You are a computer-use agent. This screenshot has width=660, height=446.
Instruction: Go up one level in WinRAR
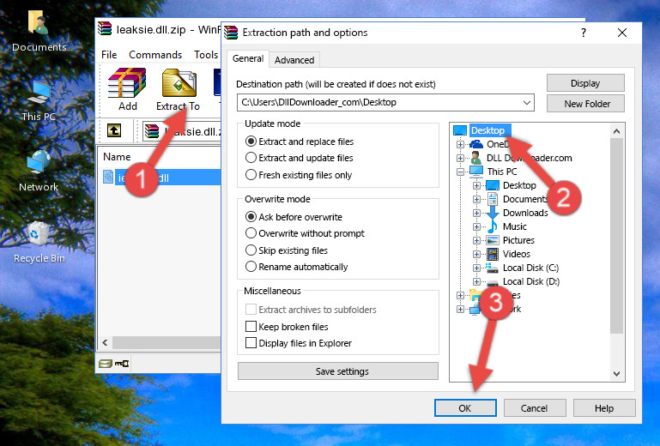pyautogui.click(x=114, y=131)
